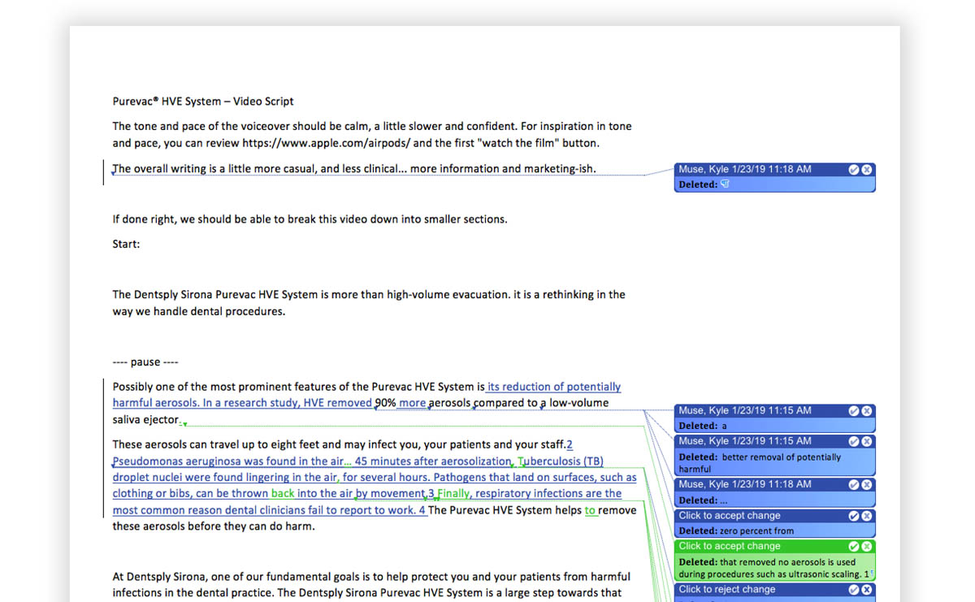
Task: Reject the 'zero percent from' deletion
Action: pyautogui.click(x=867, y=516)
